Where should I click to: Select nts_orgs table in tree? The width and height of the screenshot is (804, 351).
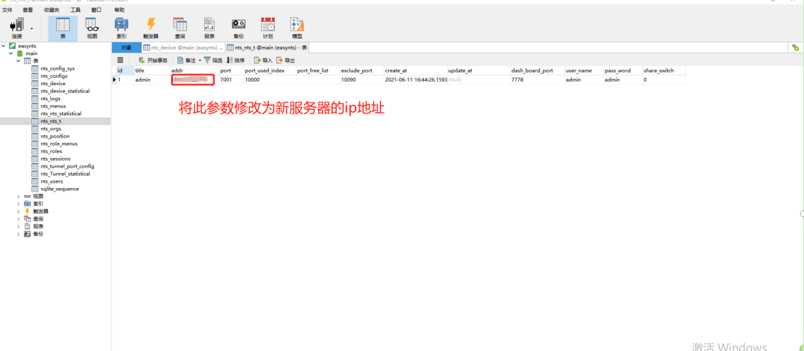point(51,128)
